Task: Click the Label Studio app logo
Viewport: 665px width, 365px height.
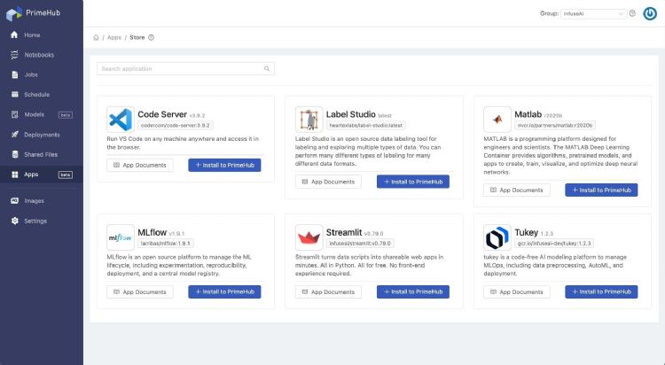Action: [x=308, y=120]
